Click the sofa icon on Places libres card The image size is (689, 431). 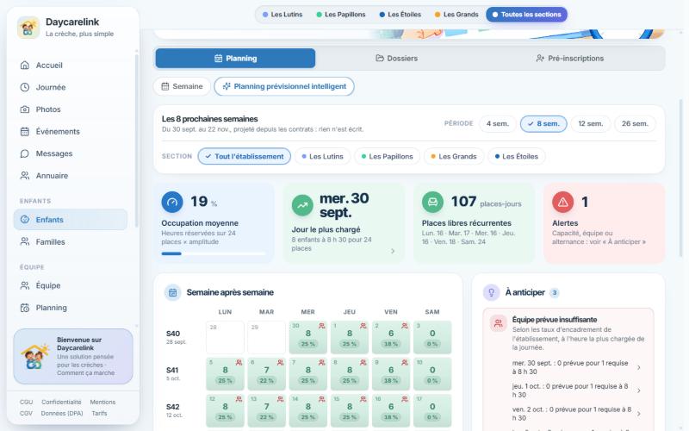tap(433, 203)
